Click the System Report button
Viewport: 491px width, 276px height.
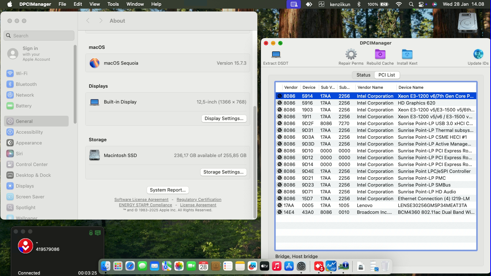(168, 190)
